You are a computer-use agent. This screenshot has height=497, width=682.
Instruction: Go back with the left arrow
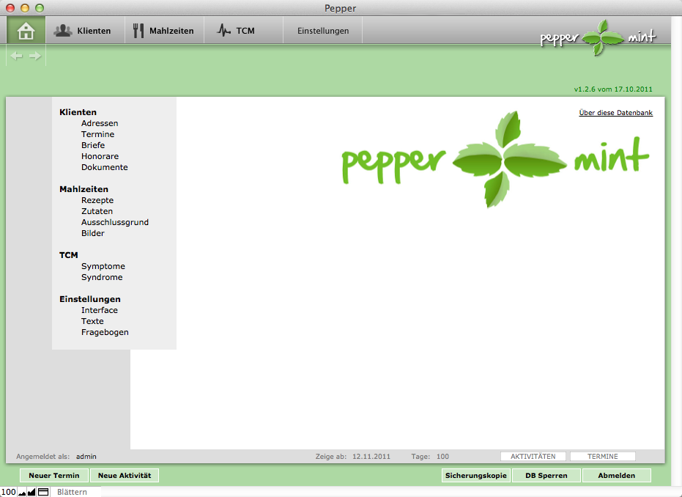pyautogui.click(x=16, y=56)
